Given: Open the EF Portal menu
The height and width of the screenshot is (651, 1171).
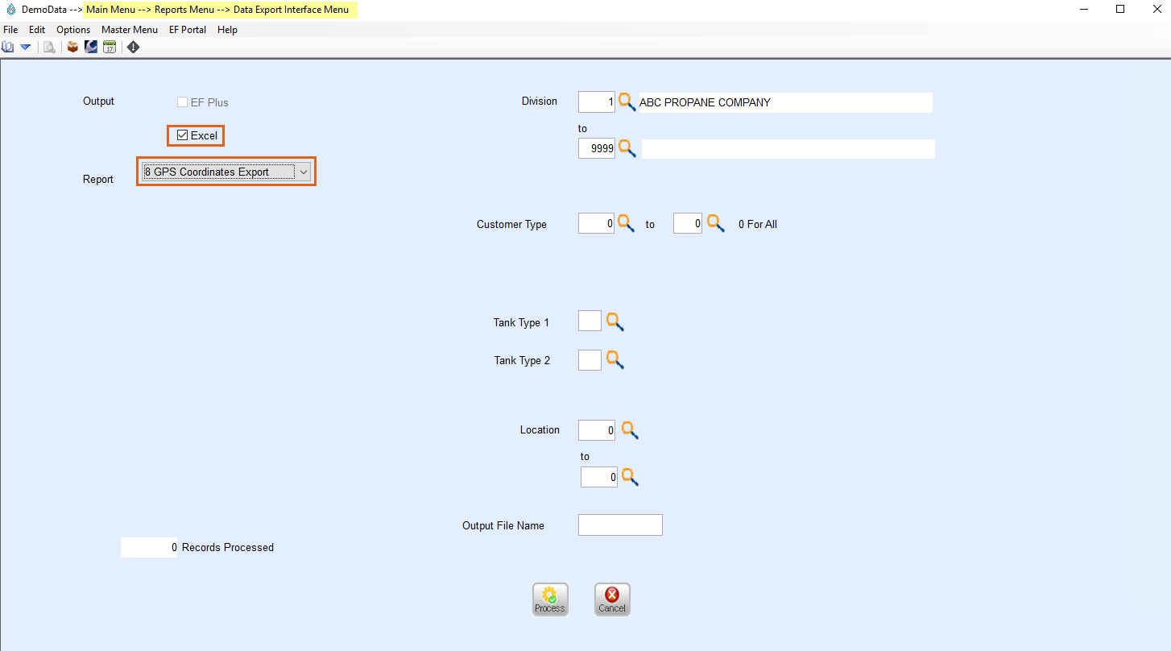Looking at the screenshot, I should pos(188,30).
